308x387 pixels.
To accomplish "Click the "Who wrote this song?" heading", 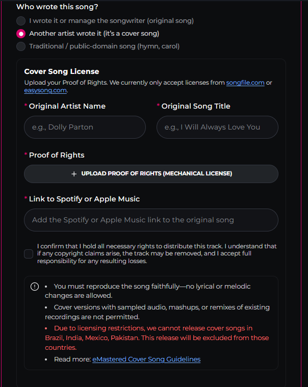I will [57, 7].
